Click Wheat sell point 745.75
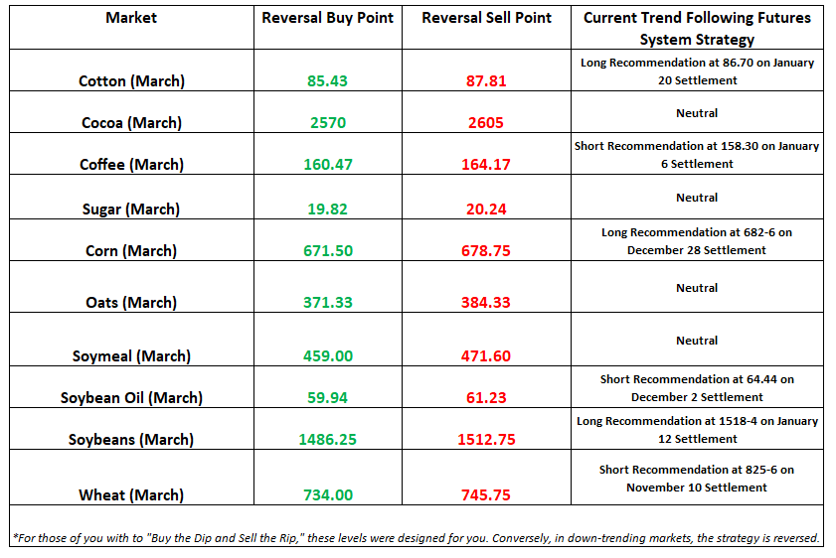Viewport: 836px width, 558px height. coord(486,494)
